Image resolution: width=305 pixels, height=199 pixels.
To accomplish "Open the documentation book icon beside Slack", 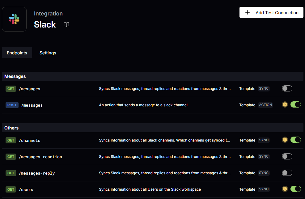I will (x=66, y=24).
